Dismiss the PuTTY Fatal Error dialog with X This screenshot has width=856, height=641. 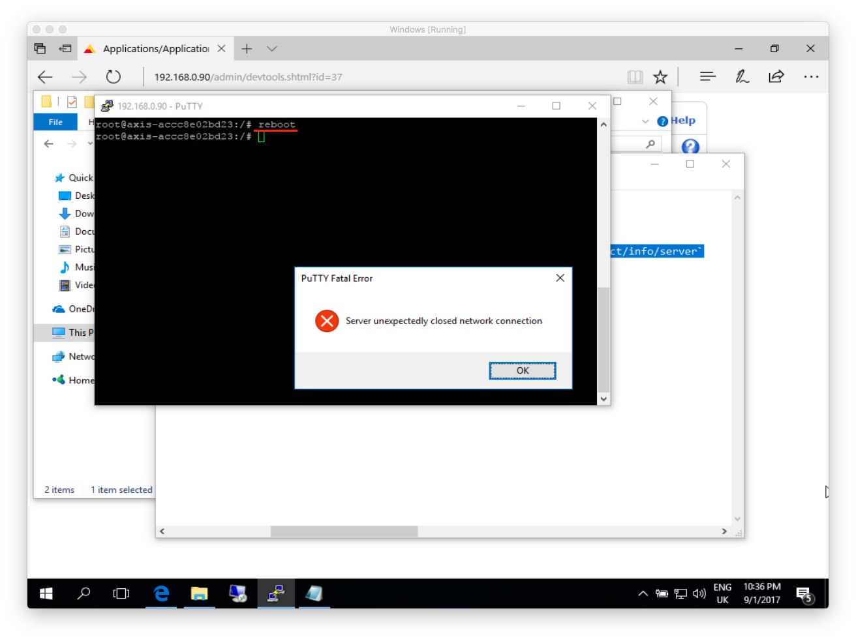560,278
